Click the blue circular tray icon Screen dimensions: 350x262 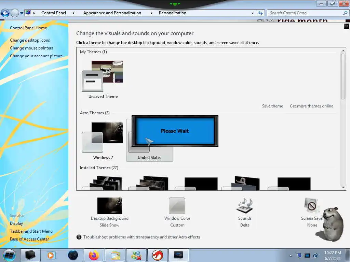315,256
